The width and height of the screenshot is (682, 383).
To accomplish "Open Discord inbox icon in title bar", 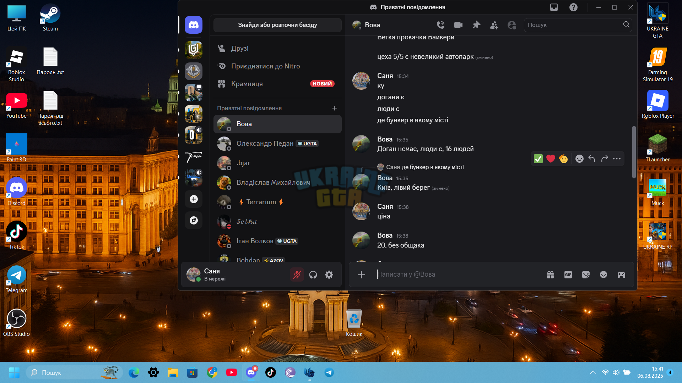I will point(554,7).
